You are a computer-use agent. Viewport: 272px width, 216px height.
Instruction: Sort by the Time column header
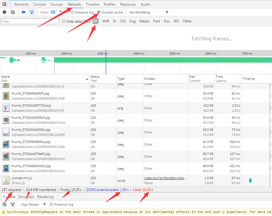(228, 79)
